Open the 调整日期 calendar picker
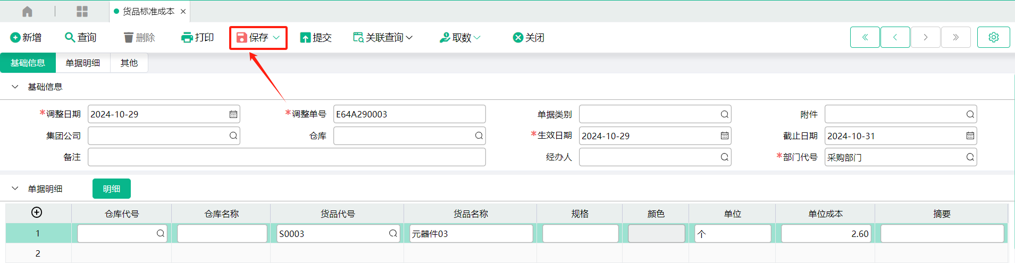The width and height of the screenshot is (1015, 263). click(x=233, y=114)
